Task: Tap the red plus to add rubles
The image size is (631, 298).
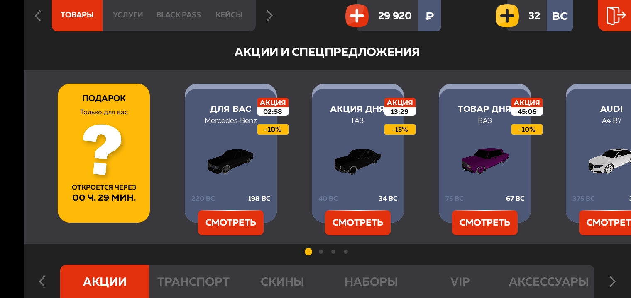Action: tap(357, 16)
